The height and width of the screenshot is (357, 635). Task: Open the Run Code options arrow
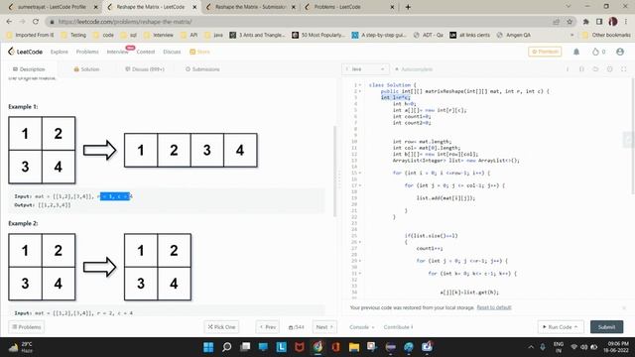(575, 326)
